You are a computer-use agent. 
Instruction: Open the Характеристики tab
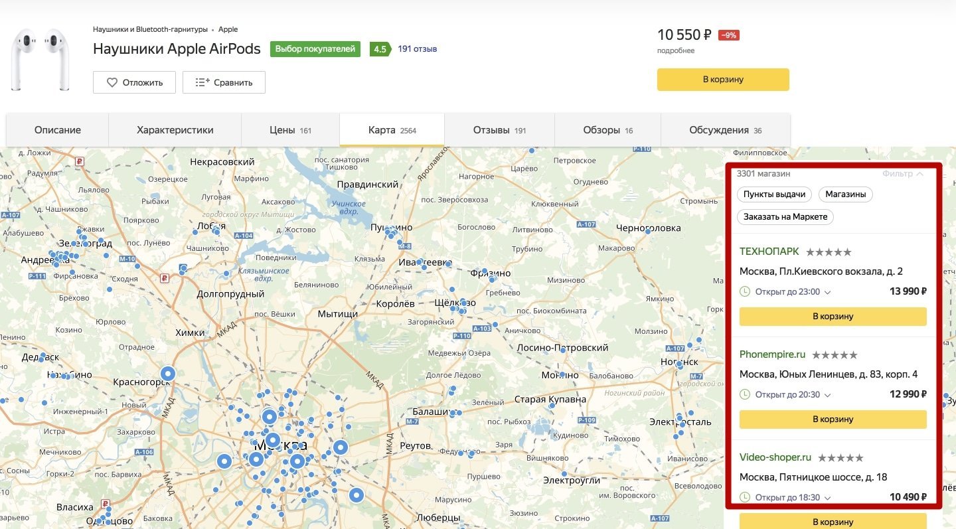(175, 130)
